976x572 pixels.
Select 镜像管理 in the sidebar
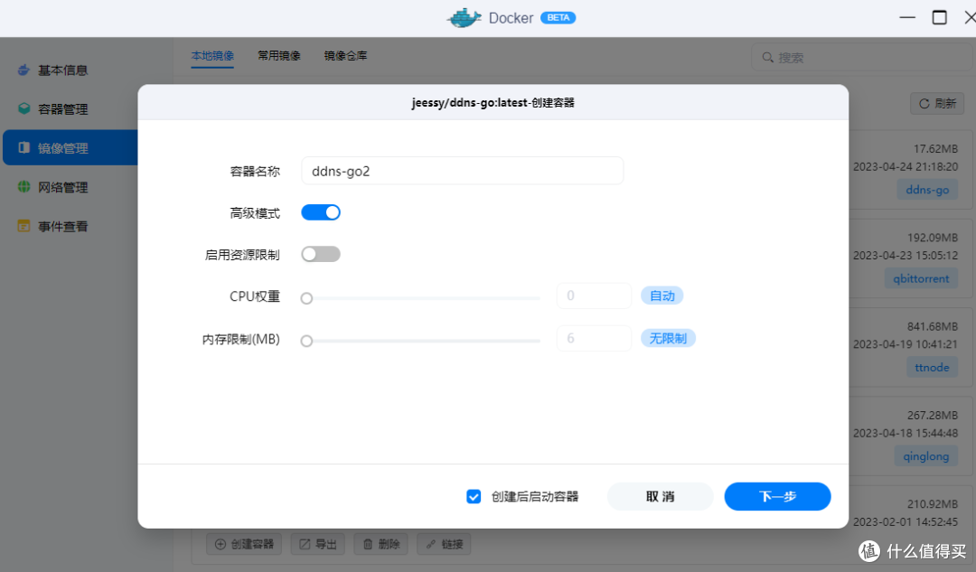pyautogui.click(x=70, y=147)
